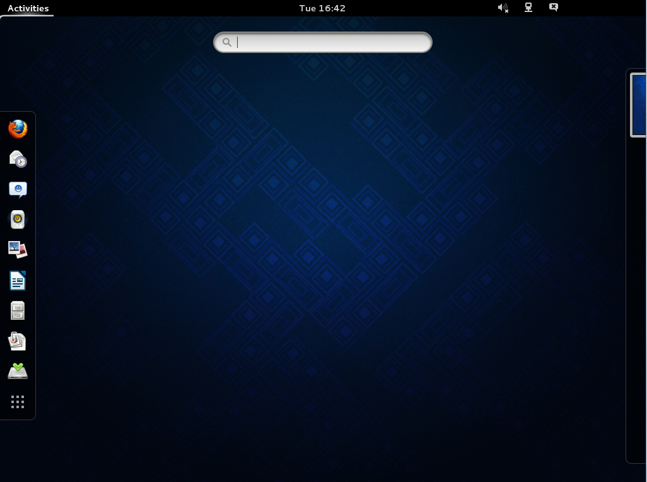Image resolution: width=647 pixels, height=482 pixels.
Task: Start the Rhythmbox music player
Action: (x=18, y=220)
